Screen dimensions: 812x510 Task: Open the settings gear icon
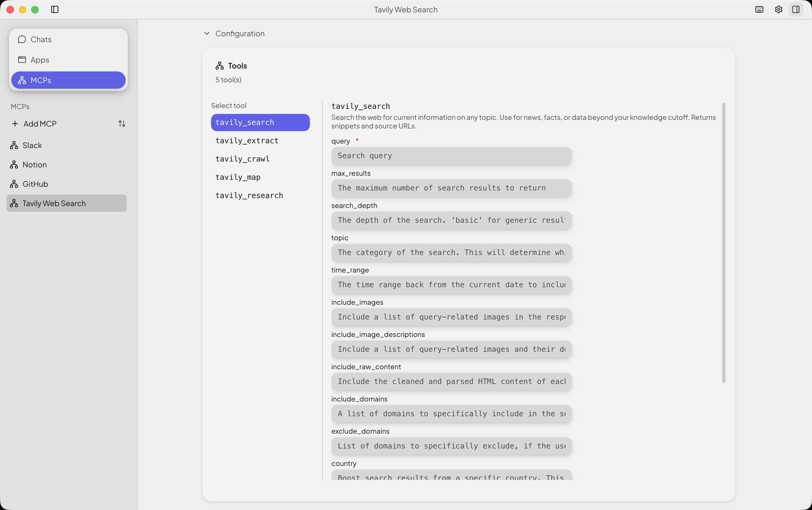(x=779, y=9)
